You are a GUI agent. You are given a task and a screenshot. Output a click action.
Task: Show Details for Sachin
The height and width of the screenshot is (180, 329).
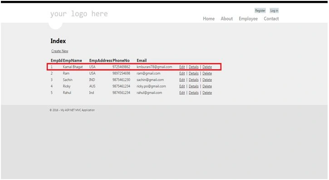pyautogui.click(x=193, y=80)
